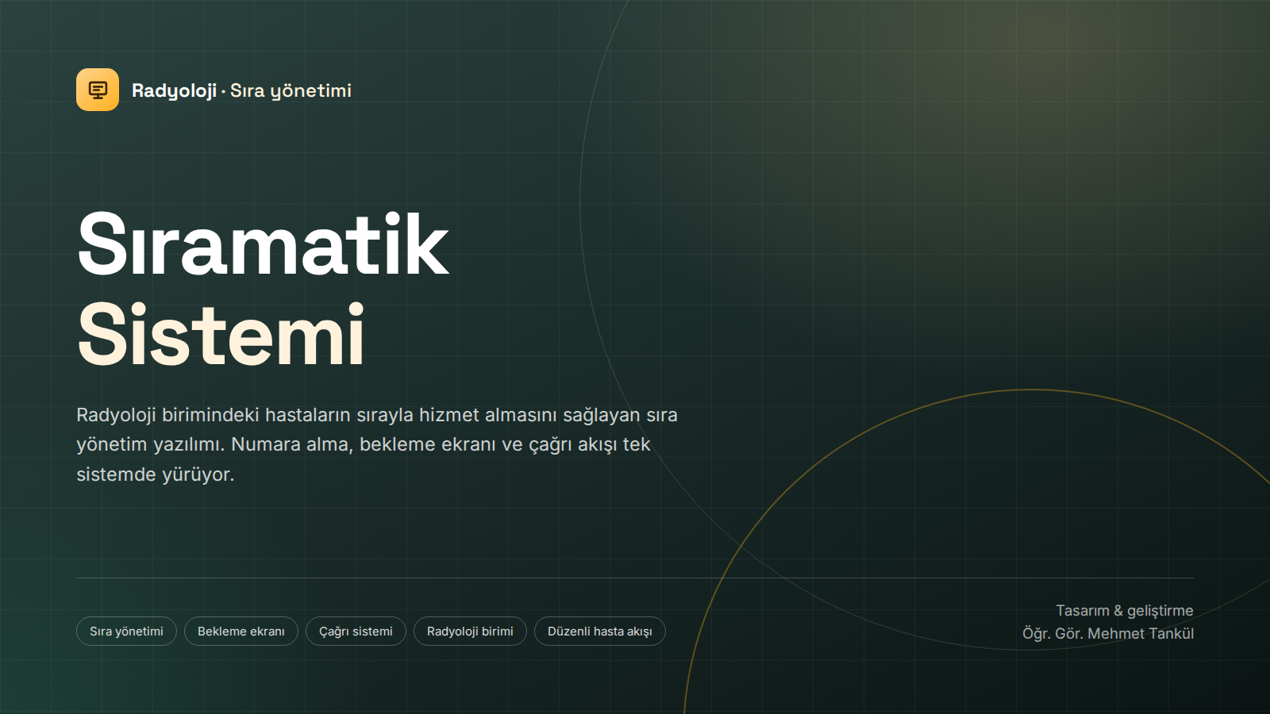Image resolution: width=1270 pixels, height=714 pixels.
Task: Select the "Bekleme ekranı" tag pill
Action: pyautogui.click(x=241, y=631)
